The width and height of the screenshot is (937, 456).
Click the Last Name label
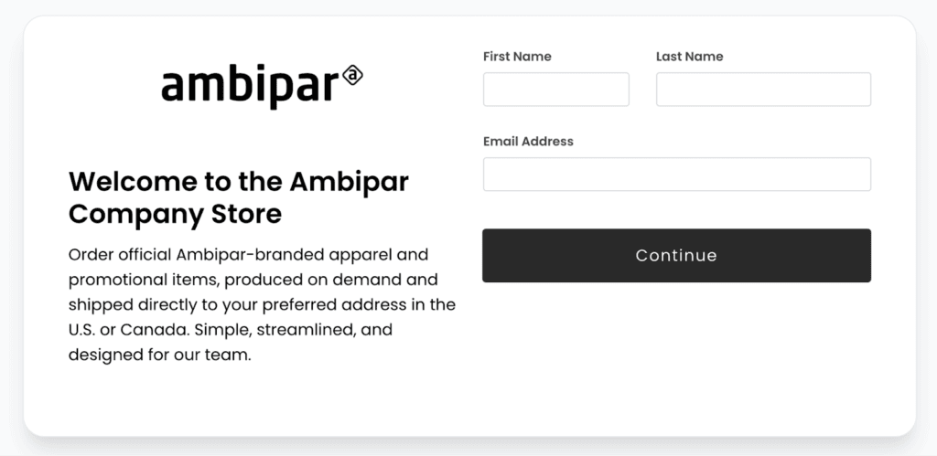coord(689,57)
